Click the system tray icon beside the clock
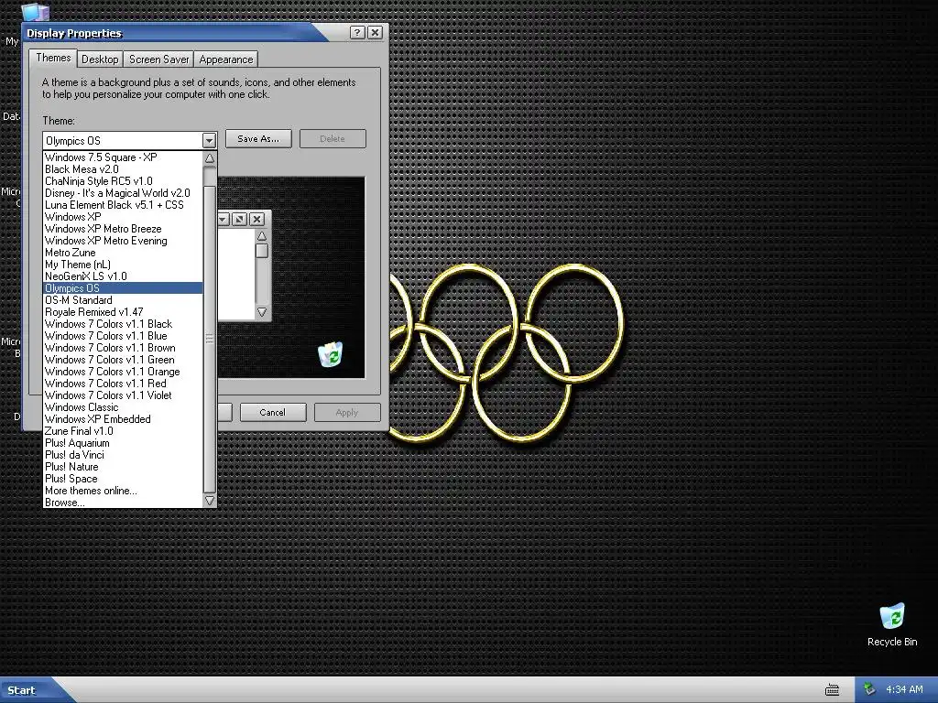Image resolution: width=938 pixels, height=703 pixels. pos(869,689)
